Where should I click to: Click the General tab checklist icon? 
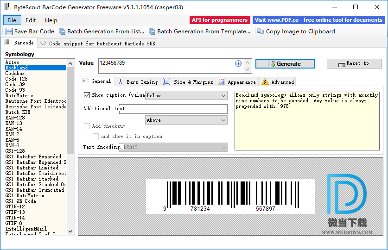(85, 81)
